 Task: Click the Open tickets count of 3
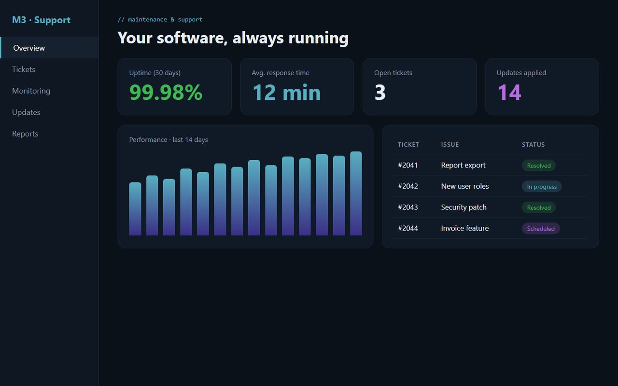380,92
